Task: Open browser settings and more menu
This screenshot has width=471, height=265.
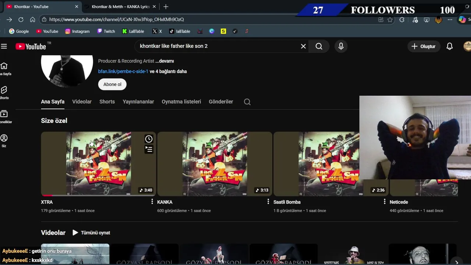Action: (450, 20)
